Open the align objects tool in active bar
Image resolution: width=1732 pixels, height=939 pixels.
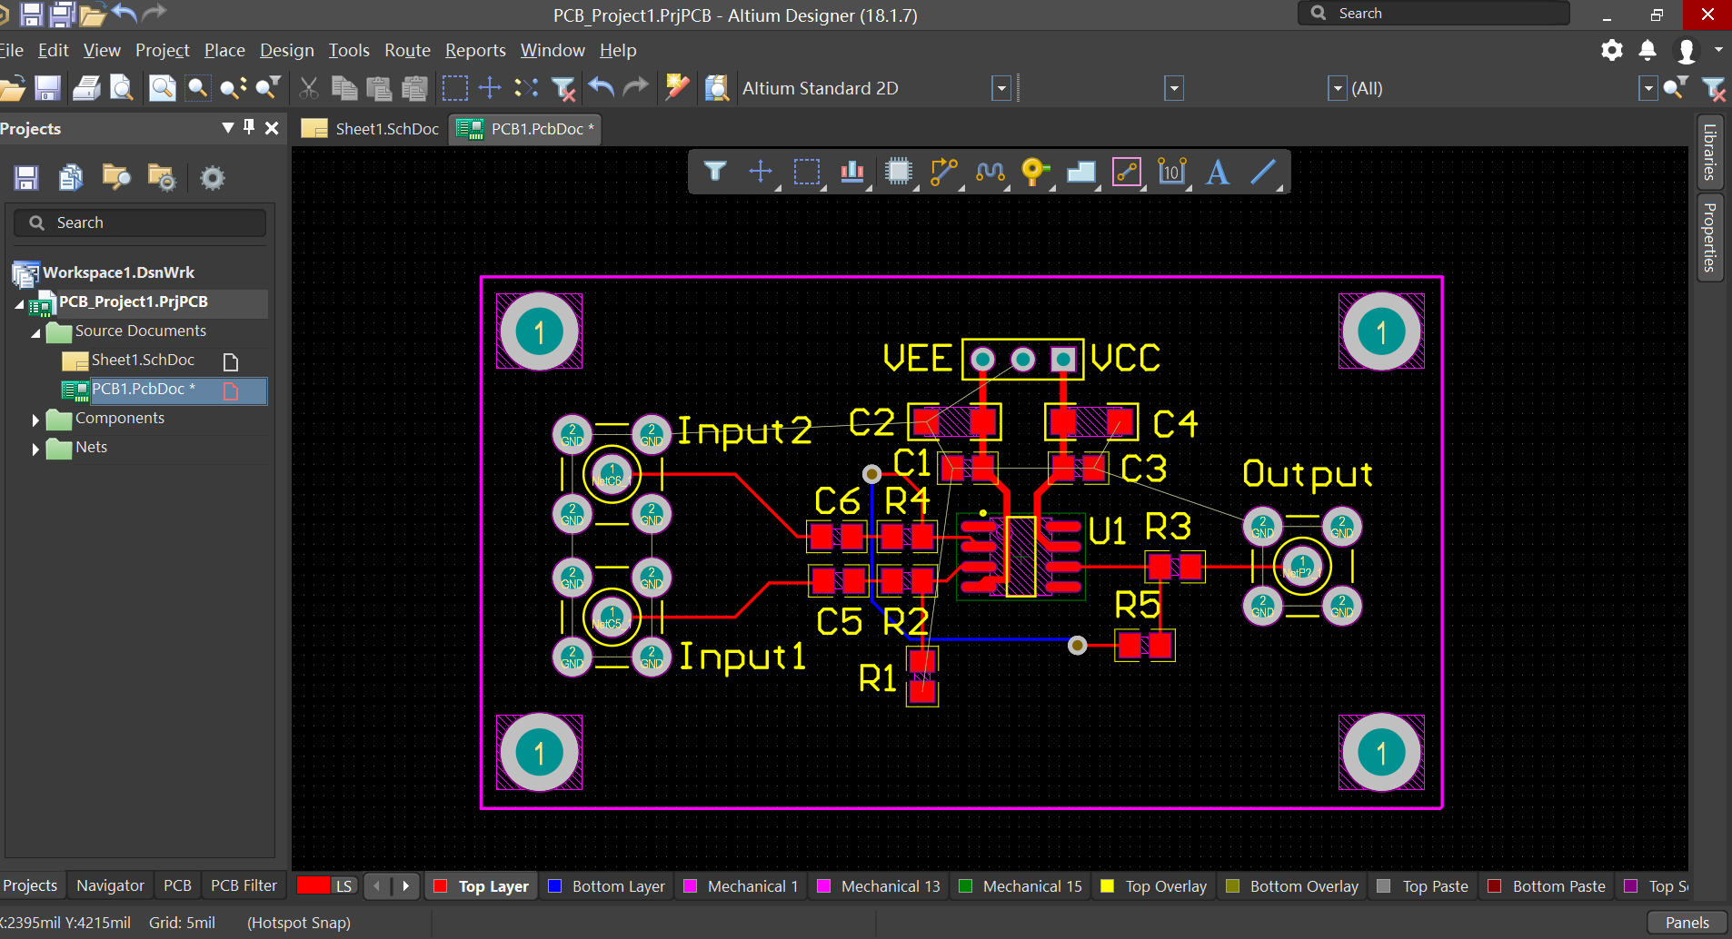coord(852,171)
